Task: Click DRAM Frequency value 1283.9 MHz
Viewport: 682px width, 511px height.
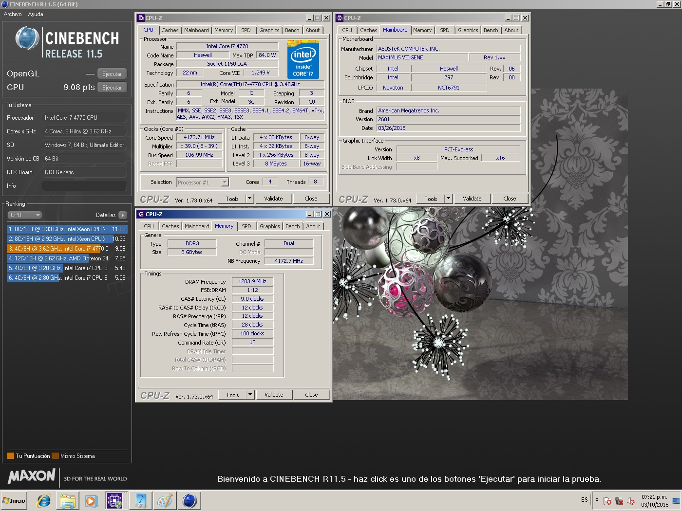Action: 252,281
